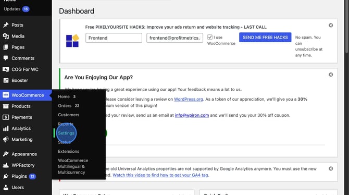
Task: Click the COG For WC menu label
Action: point(25,69)
